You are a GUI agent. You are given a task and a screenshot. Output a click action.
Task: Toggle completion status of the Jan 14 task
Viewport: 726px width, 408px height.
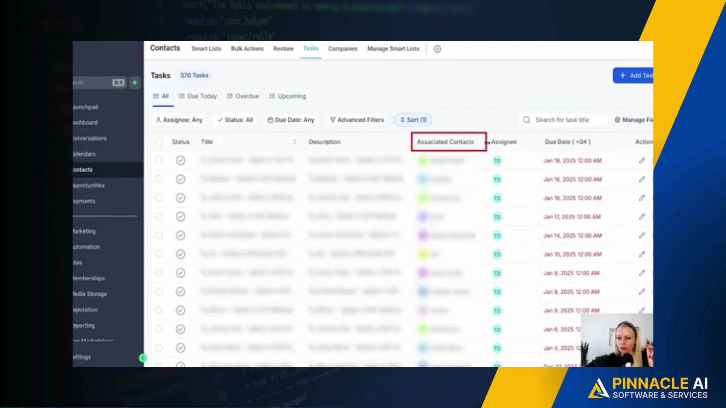click(x=181, y=235)
